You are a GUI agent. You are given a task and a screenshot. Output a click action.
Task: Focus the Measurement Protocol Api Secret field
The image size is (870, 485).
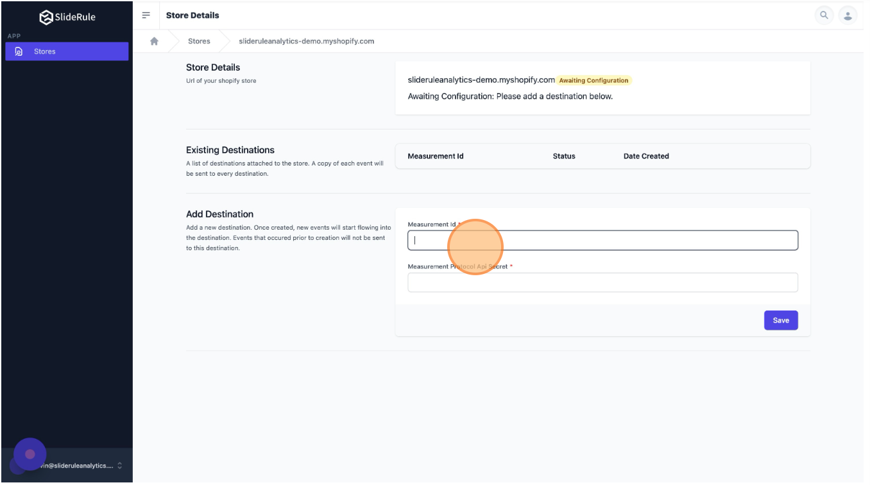click(603, 282)
